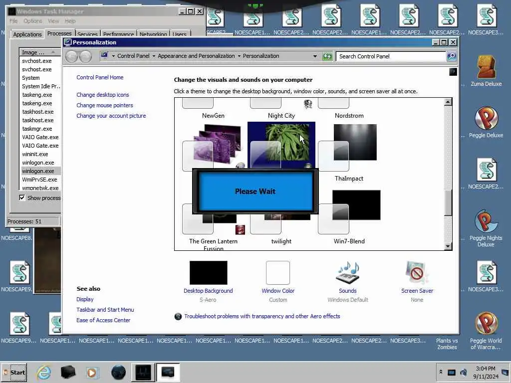This screenshot has width=511, height=383.
Task: Click the Search Control Panel field
Action: (391, 56)
